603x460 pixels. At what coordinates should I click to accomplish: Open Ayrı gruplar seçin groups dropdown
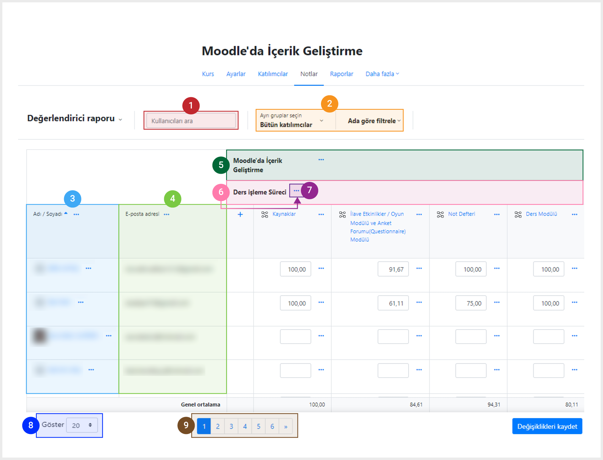pyautogui.click(x=292, y=120)
